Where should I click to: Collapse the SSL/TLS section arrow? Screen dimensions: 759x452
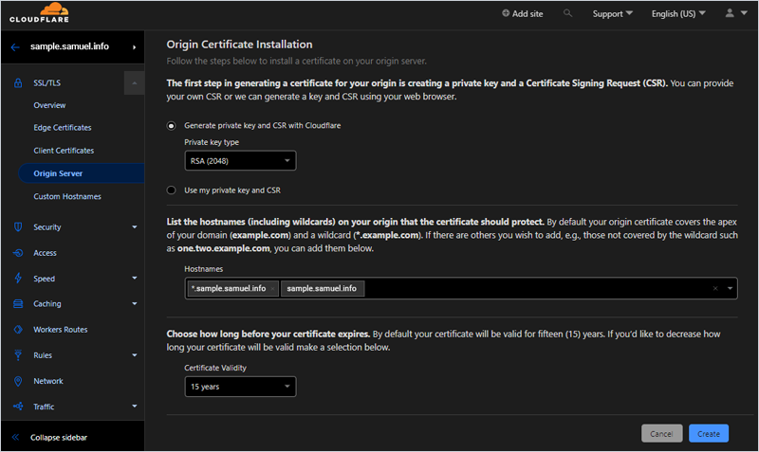click(x=134, y=83)
